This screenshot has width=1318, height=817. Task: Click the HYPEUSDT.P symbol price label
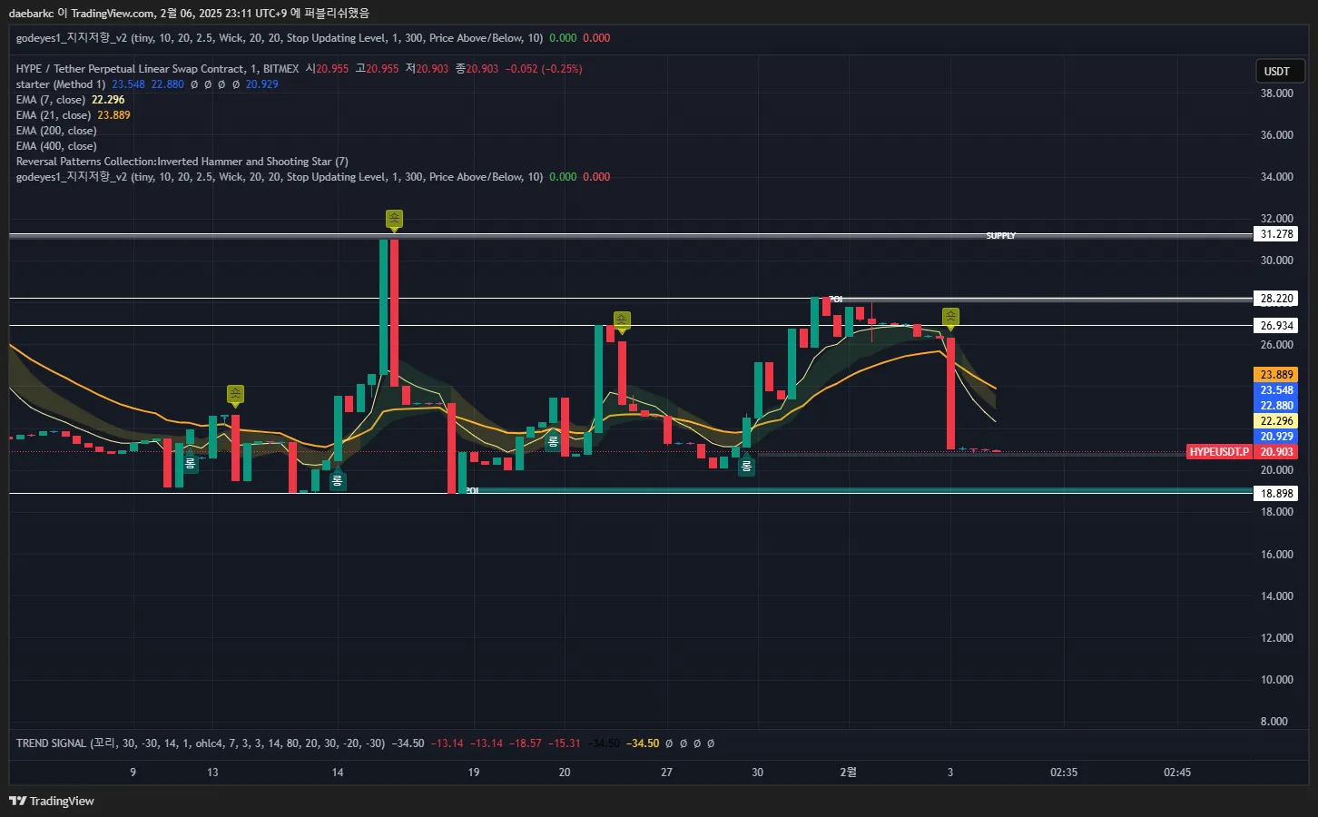pos(1219,452)
